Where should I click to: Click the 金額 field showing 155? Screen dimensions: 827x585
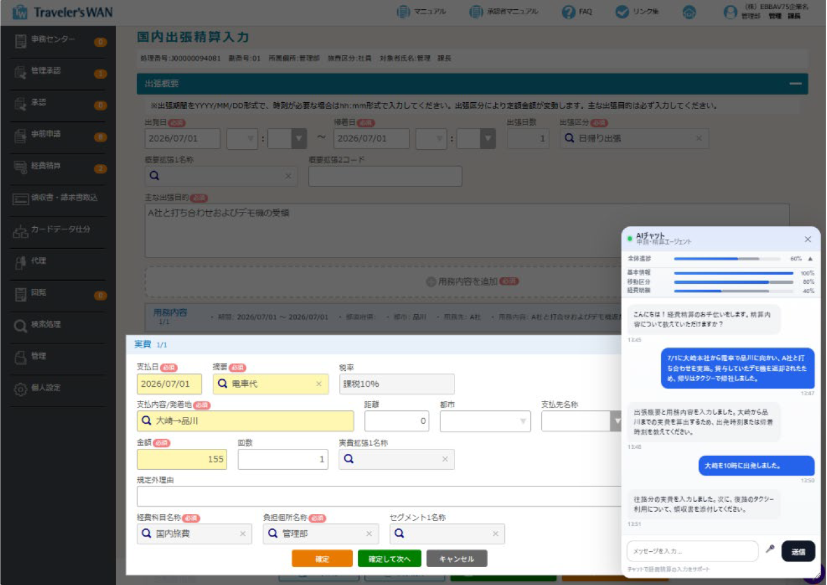[x=182, y=459]
